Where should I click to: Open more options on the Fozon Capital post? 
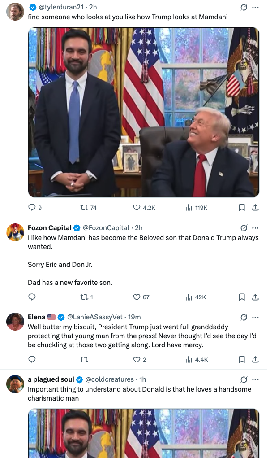coord(256,228)
